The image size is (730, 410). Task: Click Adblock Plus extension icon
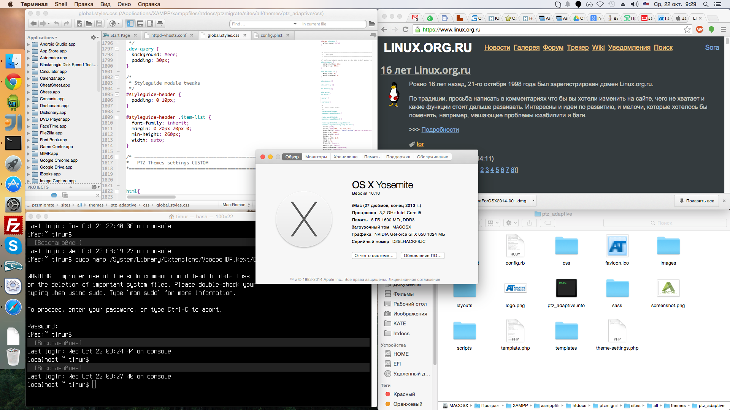(700, 30)
